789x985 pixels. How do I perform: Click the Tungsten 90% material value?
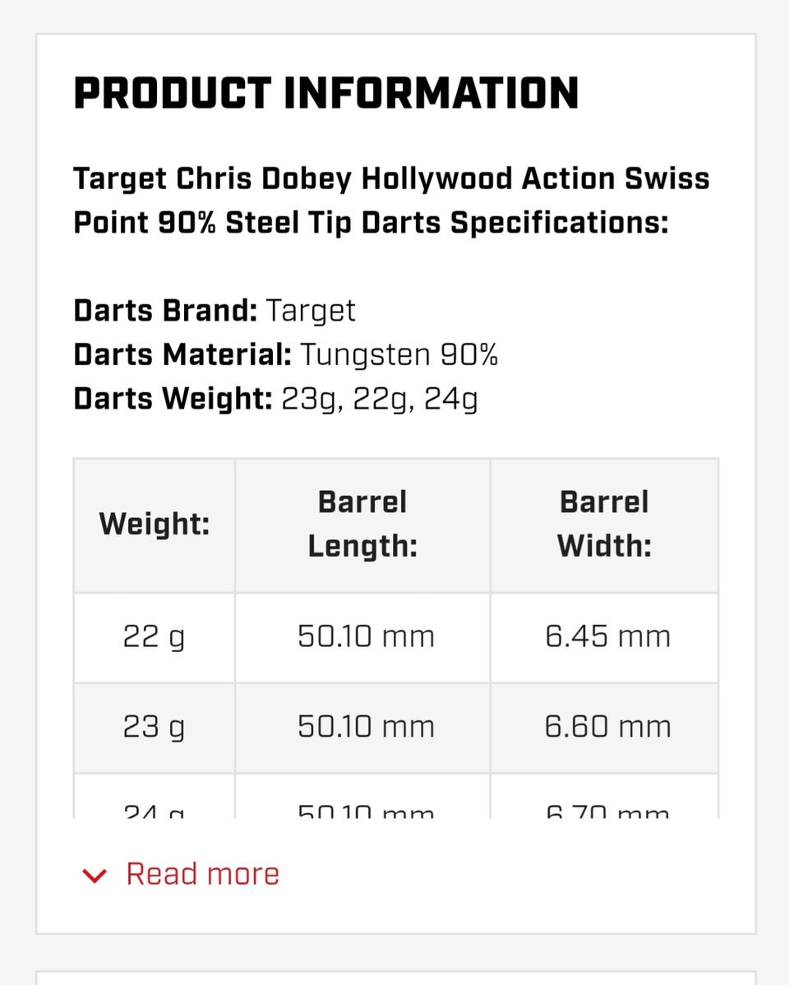click(399, 354)
